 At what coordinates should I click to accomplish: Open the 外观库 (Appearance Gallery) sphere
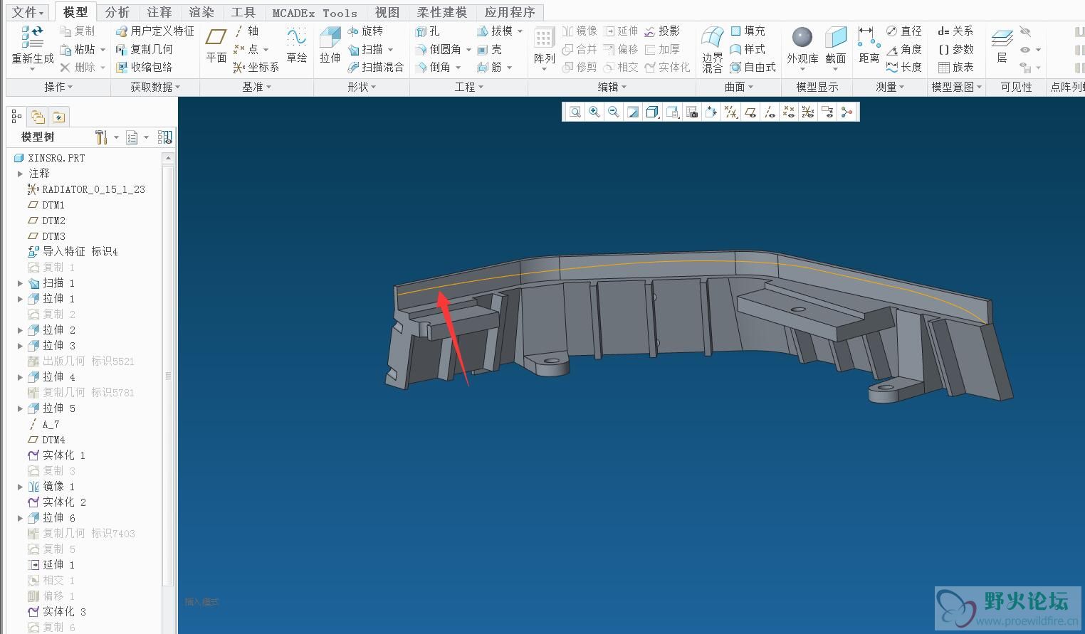pyautogui.click(x=802, y=37)
